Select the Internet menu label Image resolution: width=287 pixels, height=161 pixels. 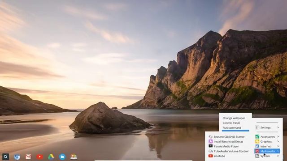[265, 146]
